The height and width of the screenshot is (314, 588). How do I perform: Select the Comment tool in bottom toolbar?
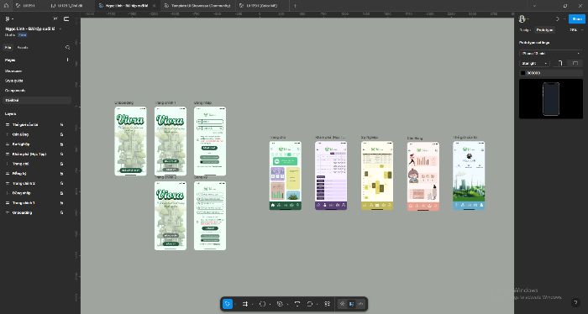[310, 304]
